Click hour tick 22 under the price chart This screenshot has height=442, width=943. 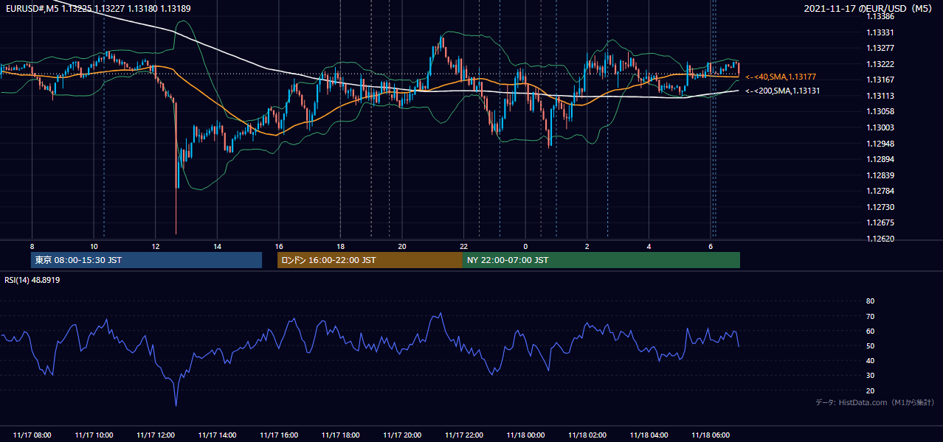pos(464,246)
